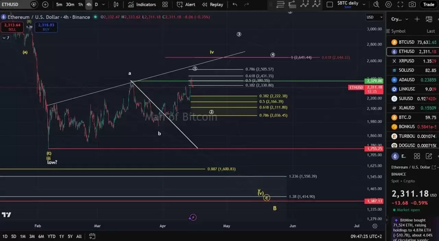Select SOLUSD in the watchlist
This screenshot has height=241, width=439.
(406, 70)
